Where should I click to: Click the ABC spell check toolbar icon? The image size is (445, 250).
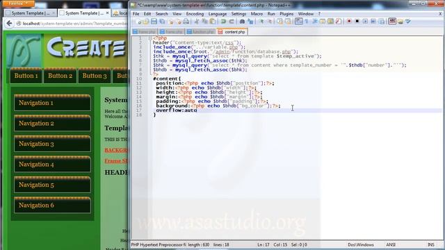(392, 22)
